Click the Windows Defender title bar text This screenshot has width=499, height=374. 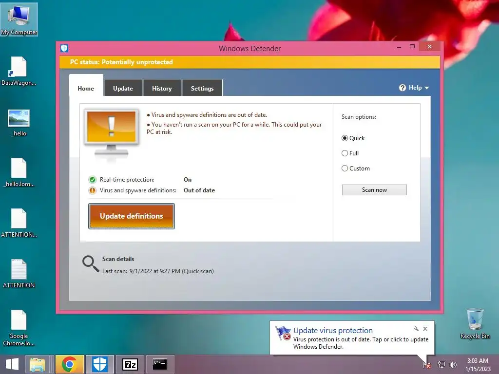click(250, 49)
